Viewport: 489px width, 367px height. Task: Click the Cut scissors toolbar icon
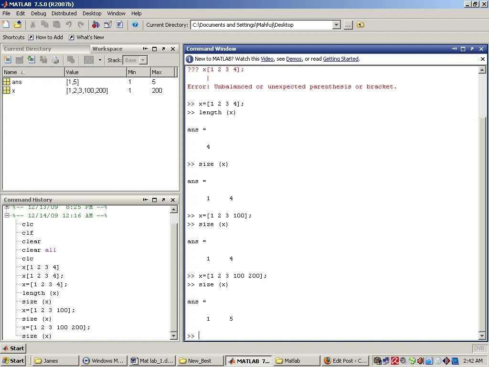click(33, 25)
